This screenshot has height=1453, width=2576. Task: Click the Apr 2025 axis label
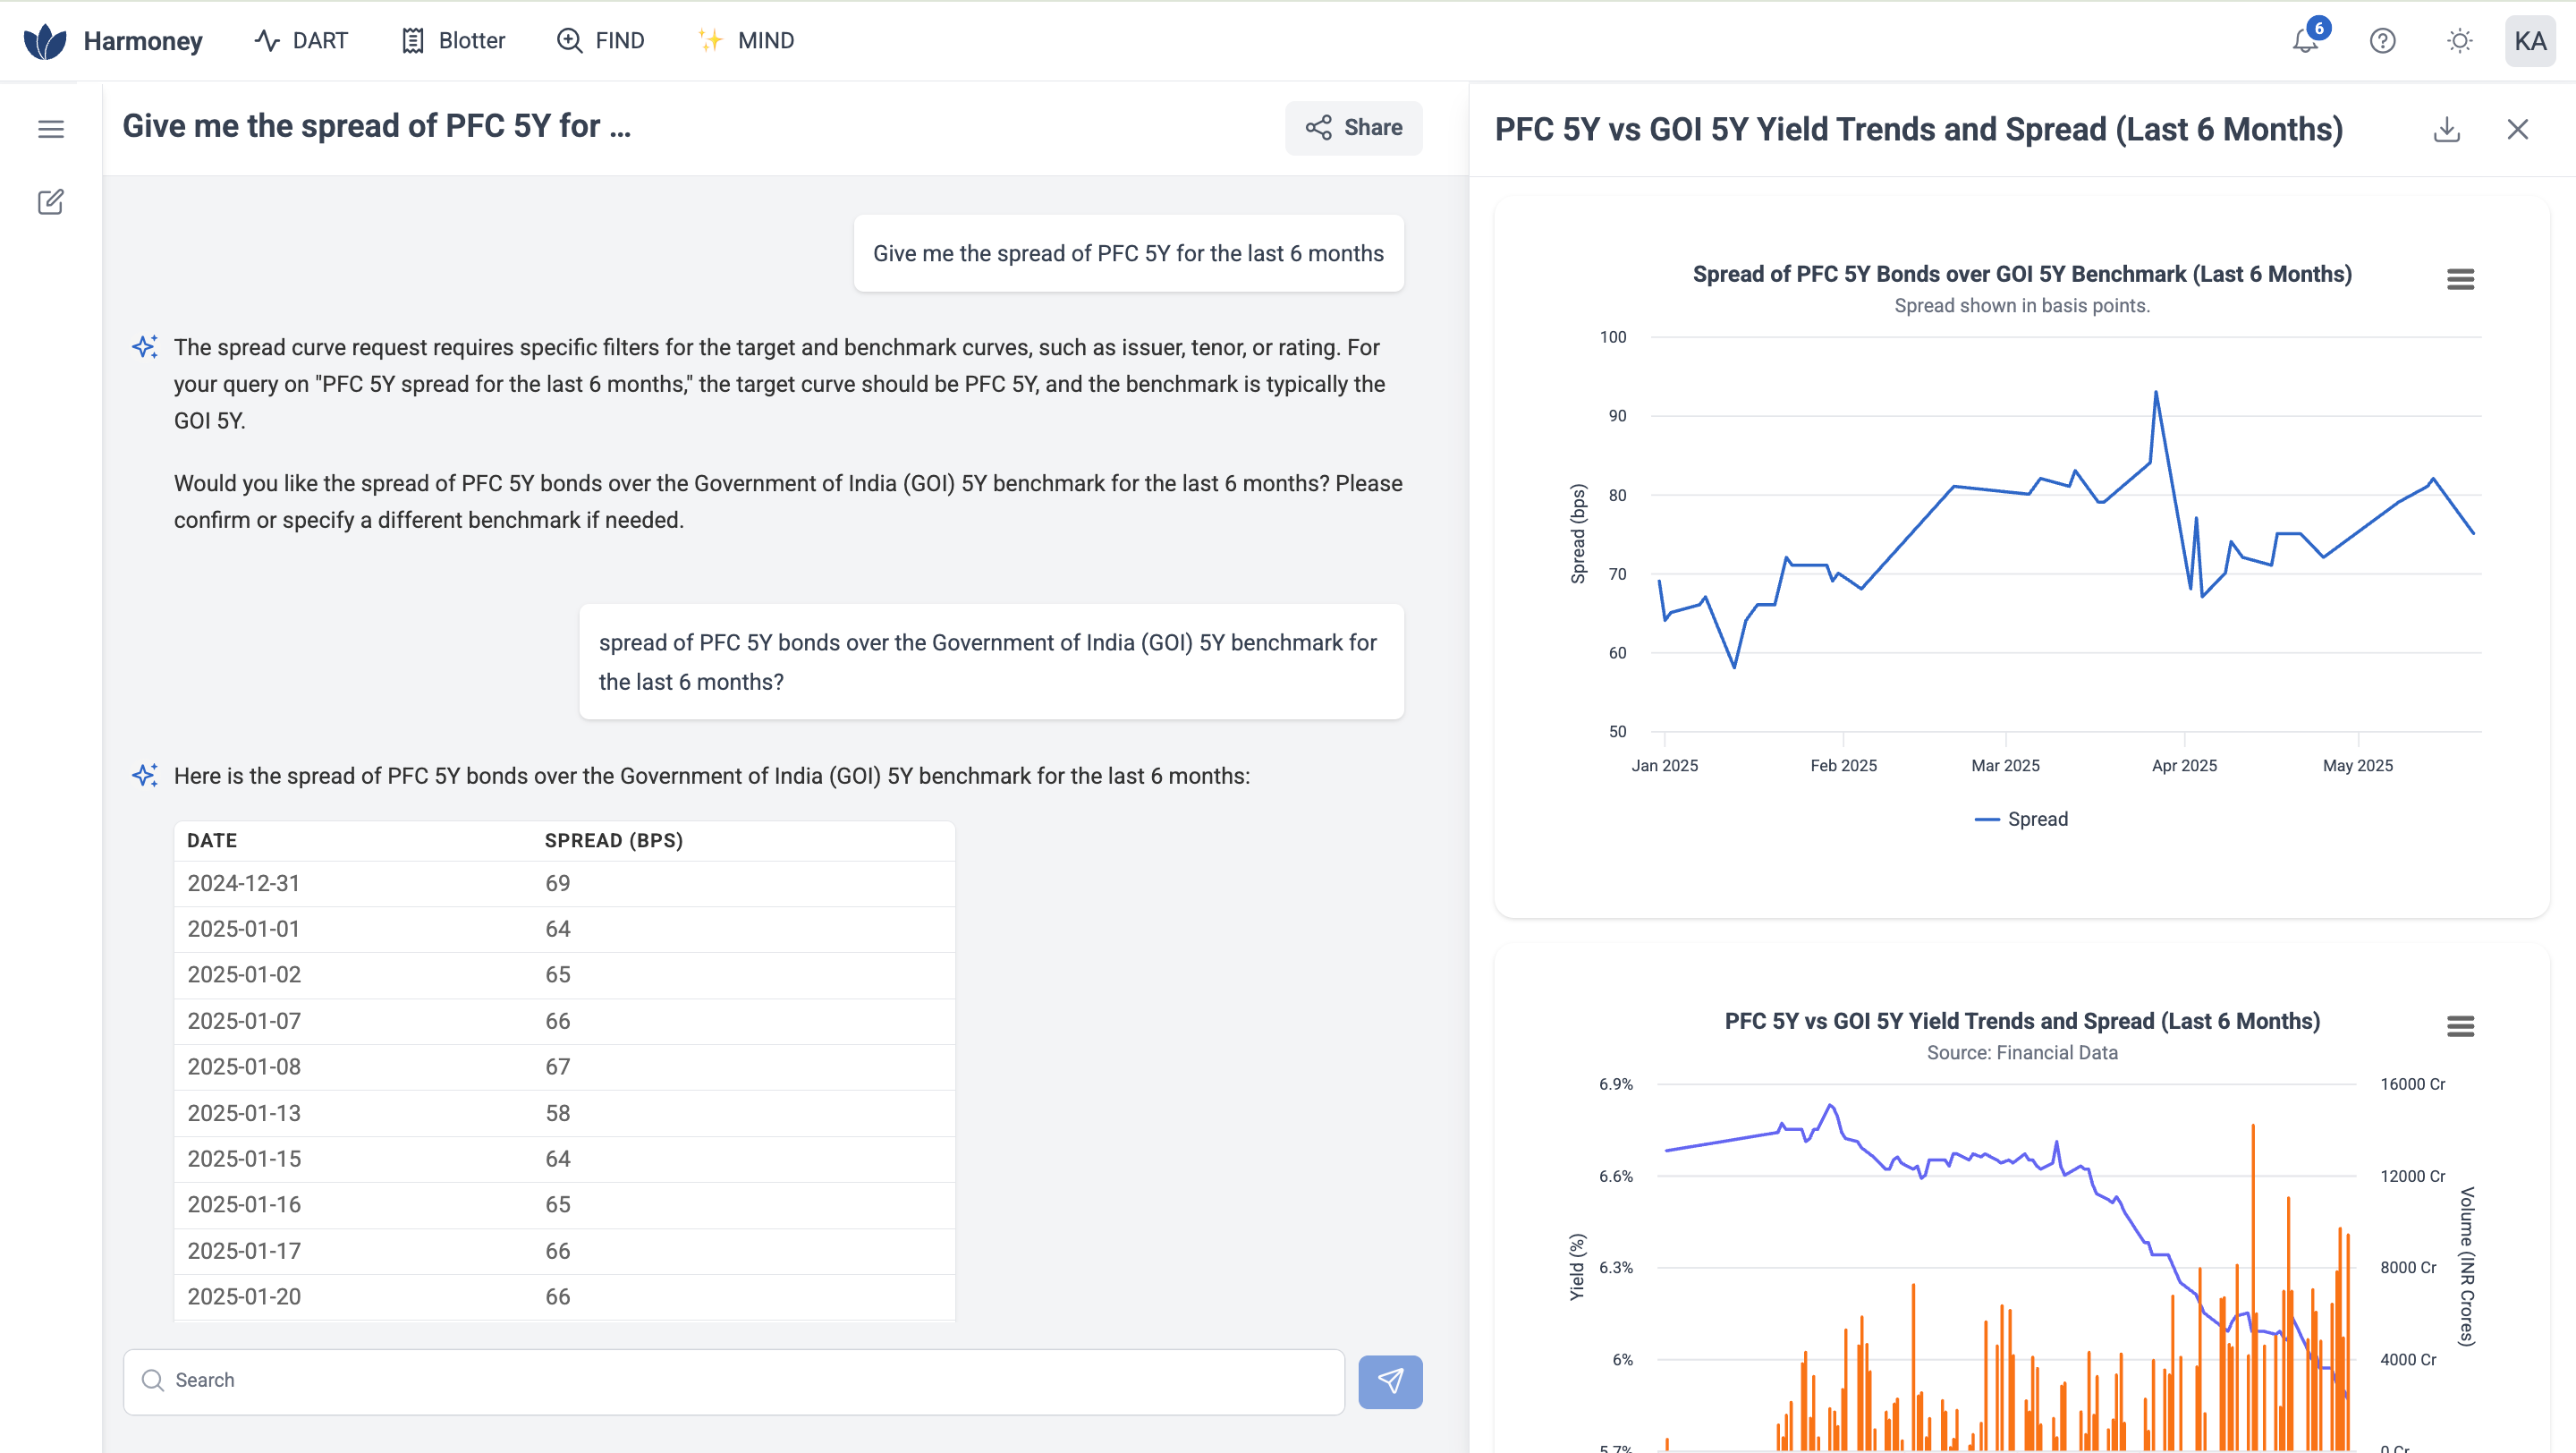(2184, 766)
